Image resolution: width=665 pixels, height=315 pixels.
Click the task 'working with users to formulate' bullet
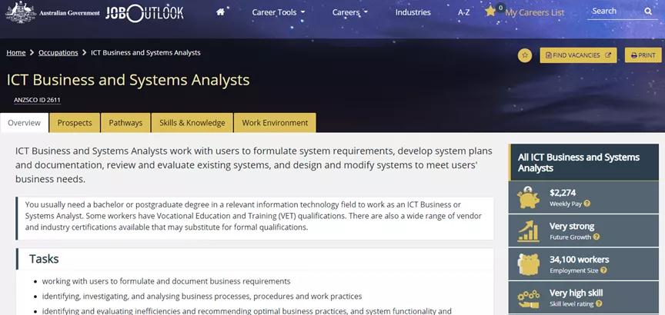[x=166, y=281]
